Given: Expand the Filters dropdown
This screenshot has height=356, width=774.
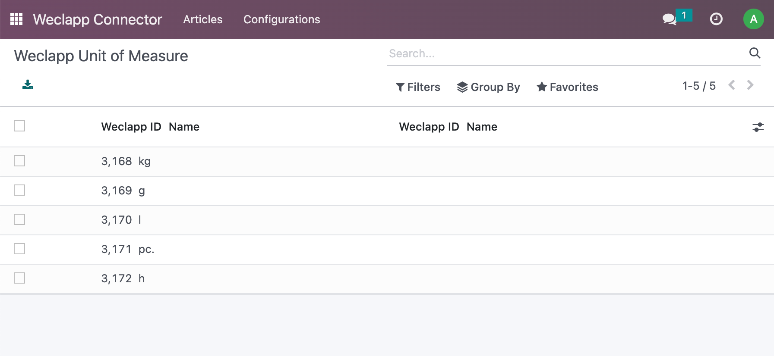Looking at the screenshot, I should pos(418,87).
